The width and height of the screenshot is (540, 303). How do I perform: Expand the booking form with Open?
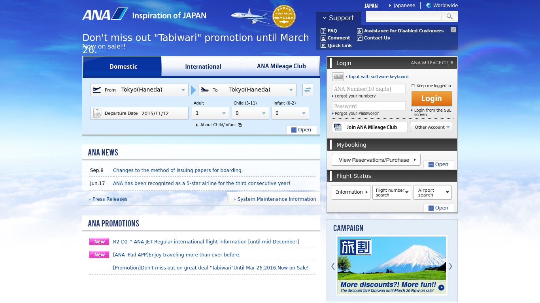301,129
